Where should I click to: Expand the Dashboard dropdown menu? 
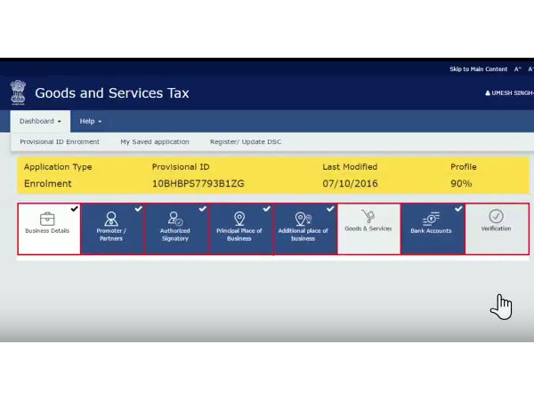[41, 121]
